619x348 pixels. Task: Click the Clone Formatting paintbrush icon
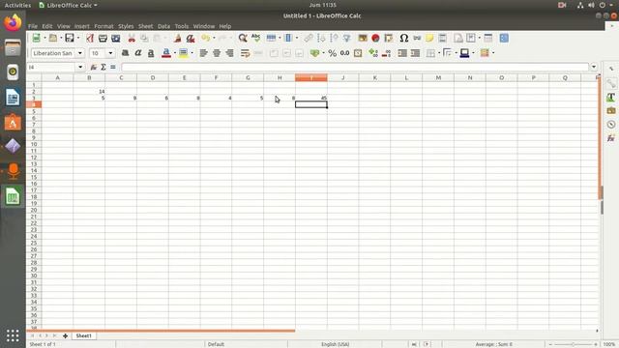coord(178,38)
